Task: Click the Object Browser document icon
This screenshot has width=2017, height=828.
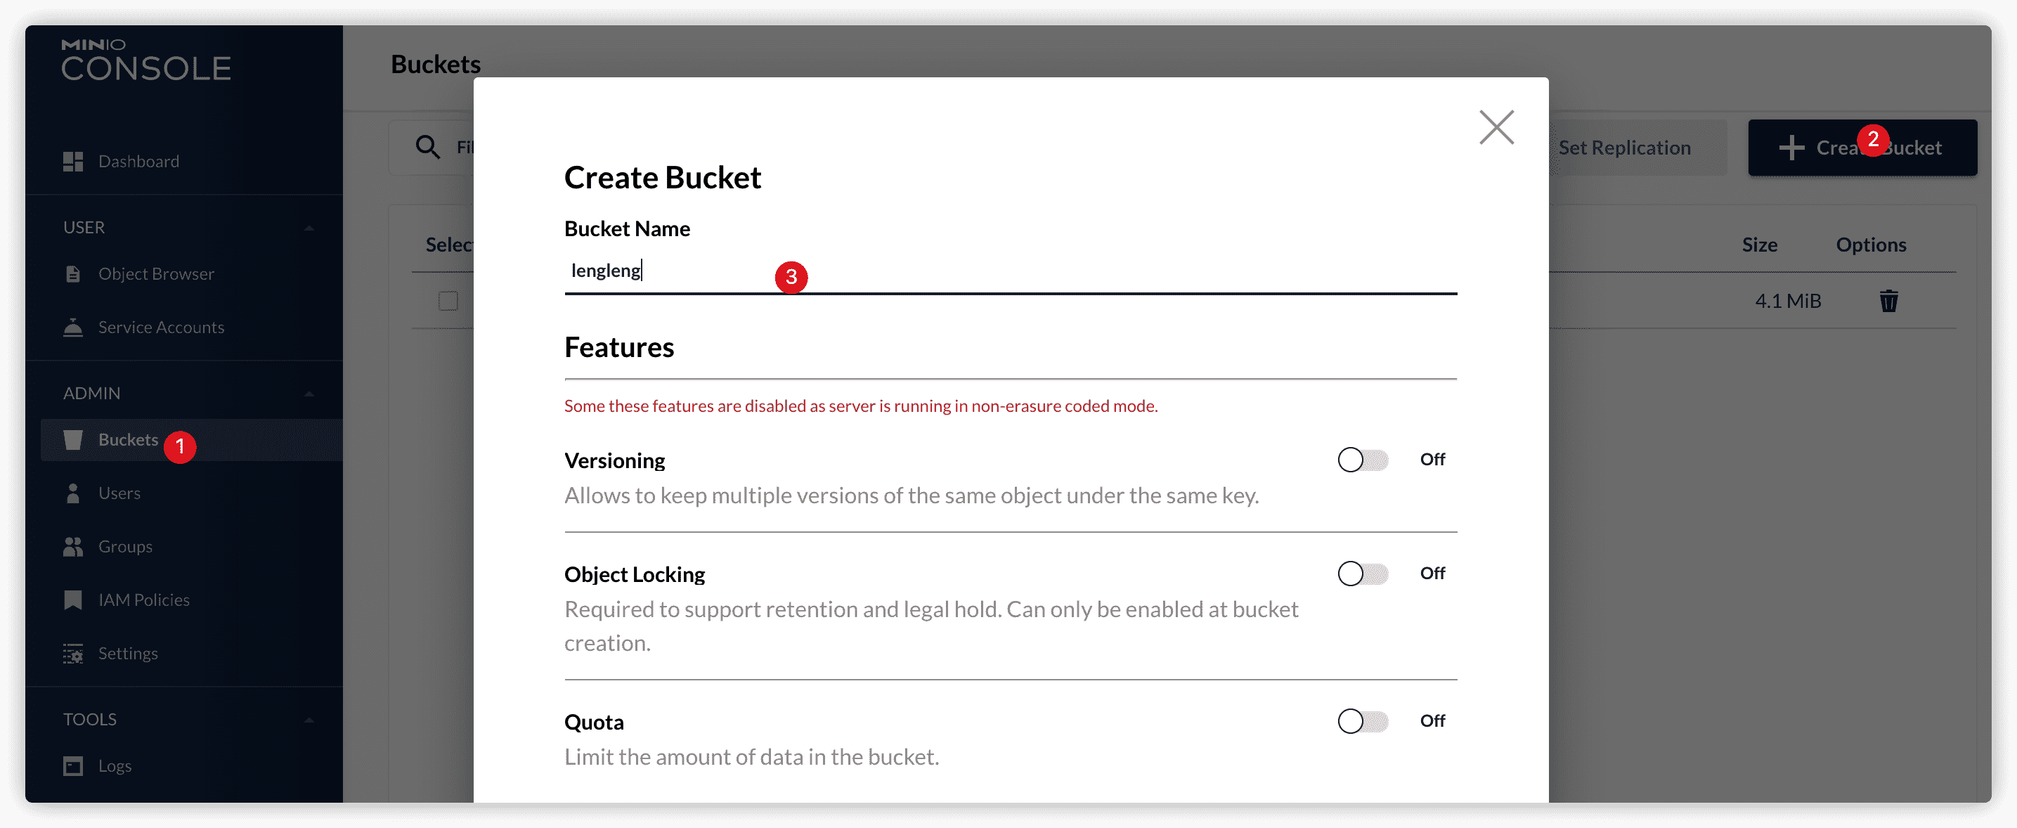Action: 73,274
